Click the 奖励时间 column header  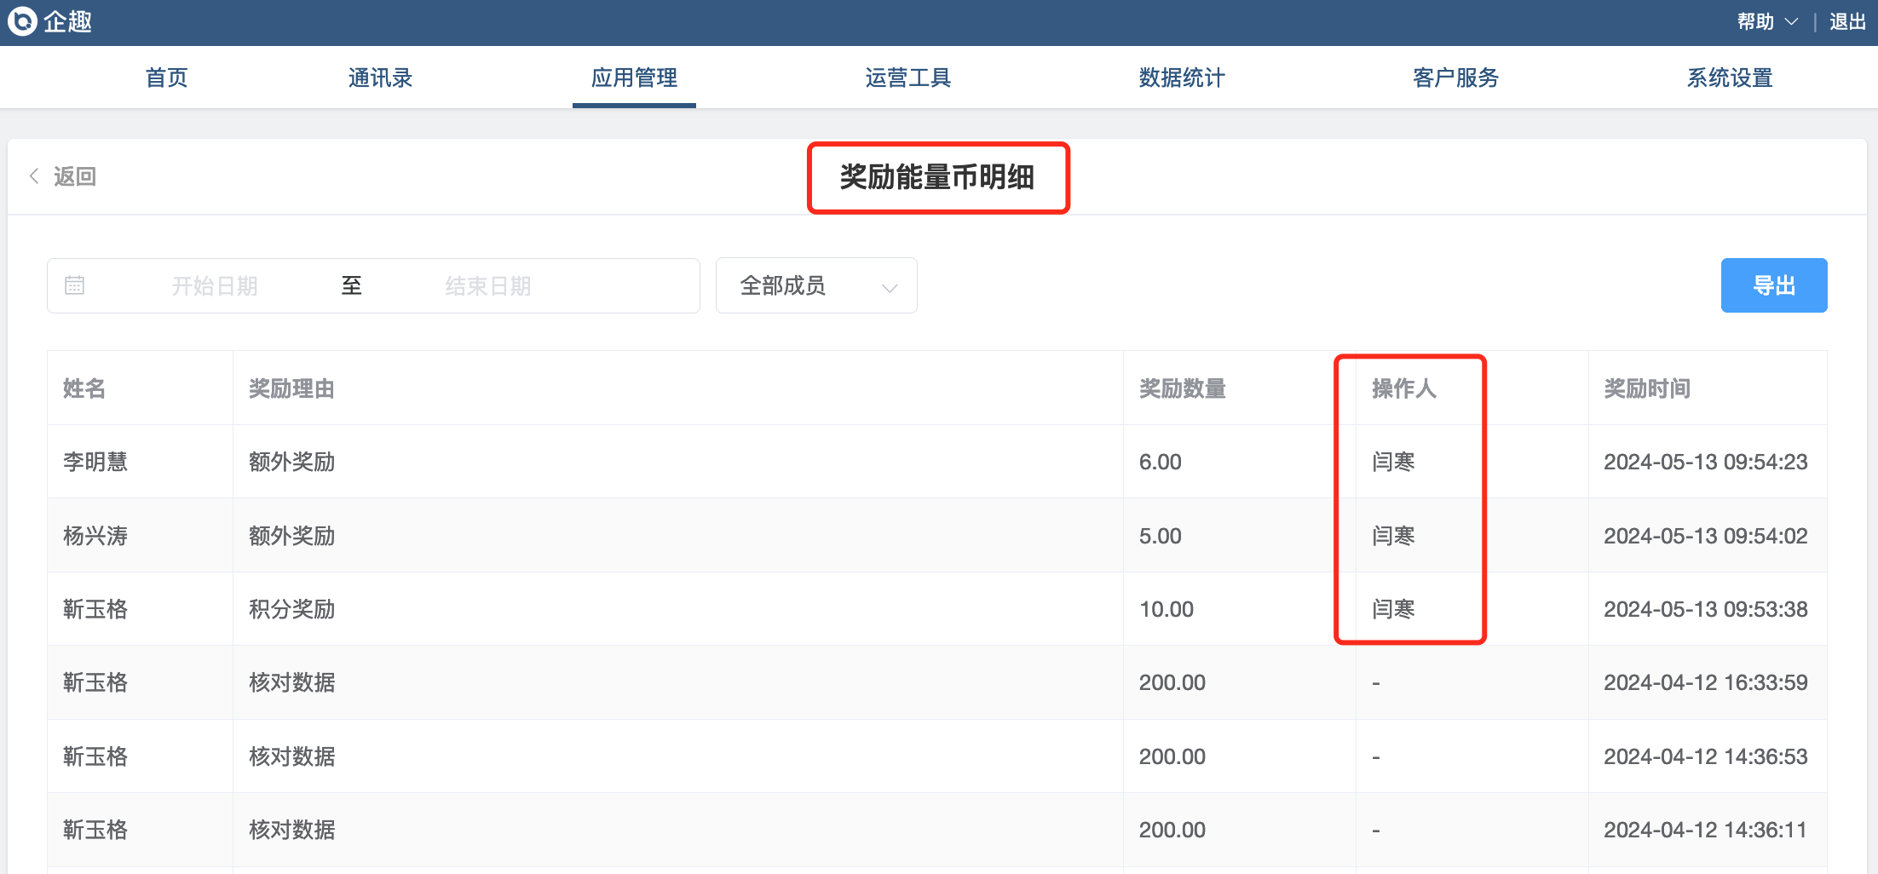[x=1646, y=389]
